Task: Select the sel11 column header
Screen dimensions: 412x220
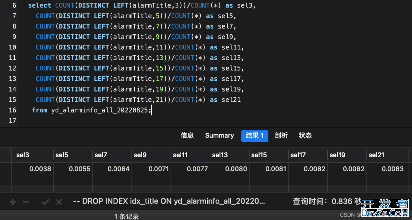Action: (x=191, y=155)
